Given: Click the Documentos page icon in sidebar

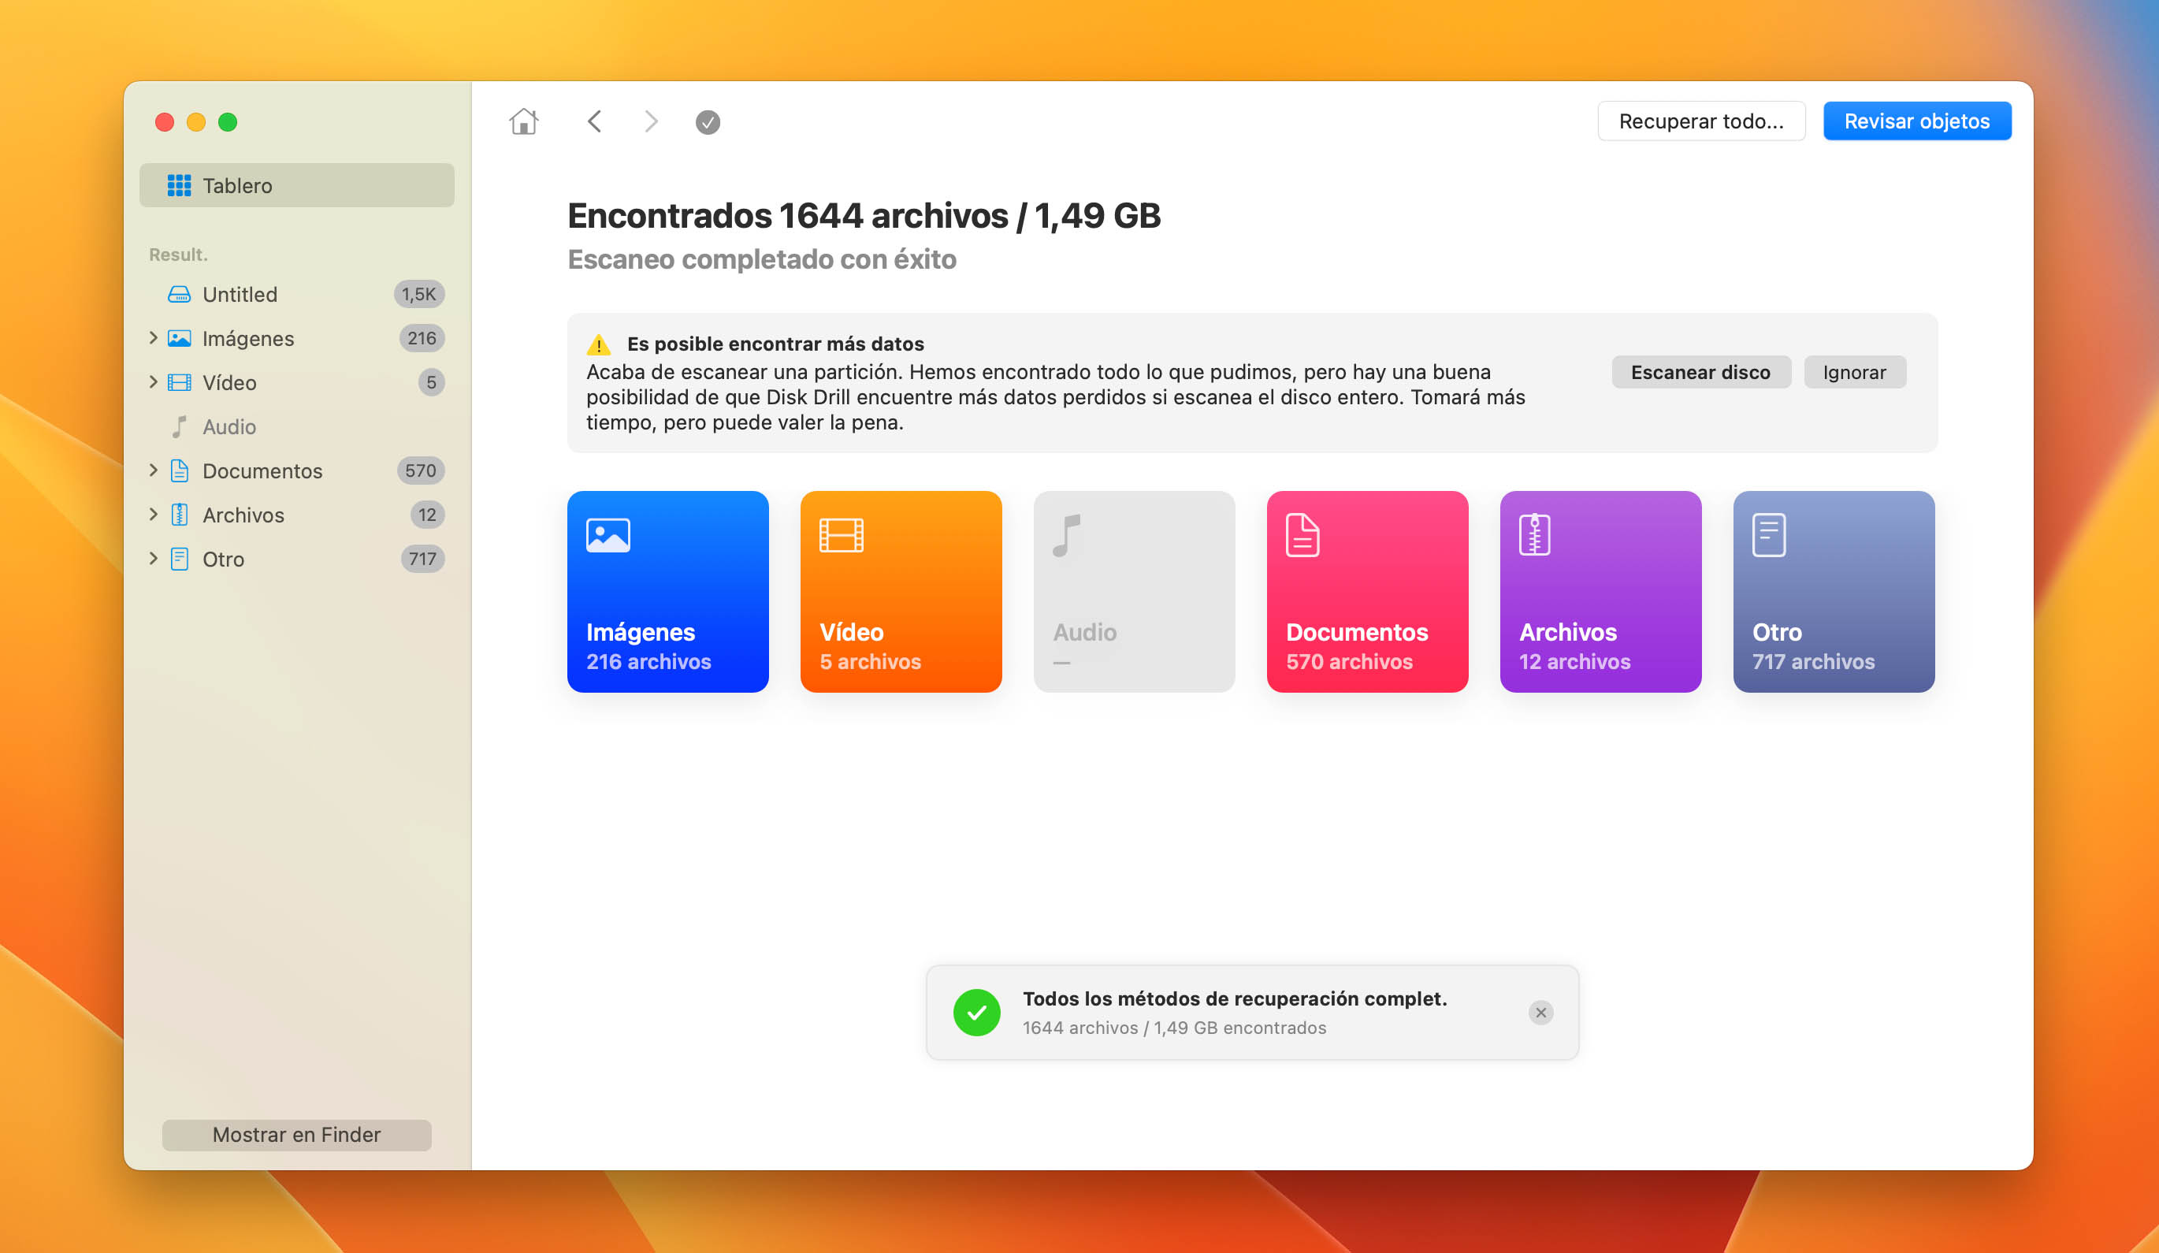Looking at the screenshot, I should (x=179, y=470).
